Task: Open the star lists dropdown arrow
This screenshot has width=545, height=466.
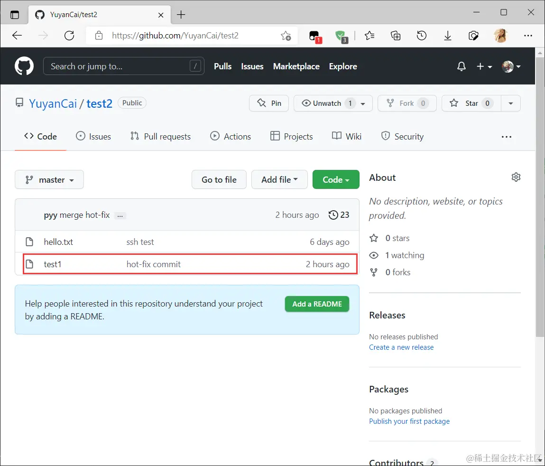Action: pos(510,103)
